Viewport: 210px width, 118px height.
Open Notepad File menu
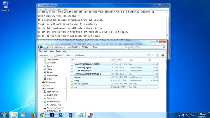[x=40, y=9]
